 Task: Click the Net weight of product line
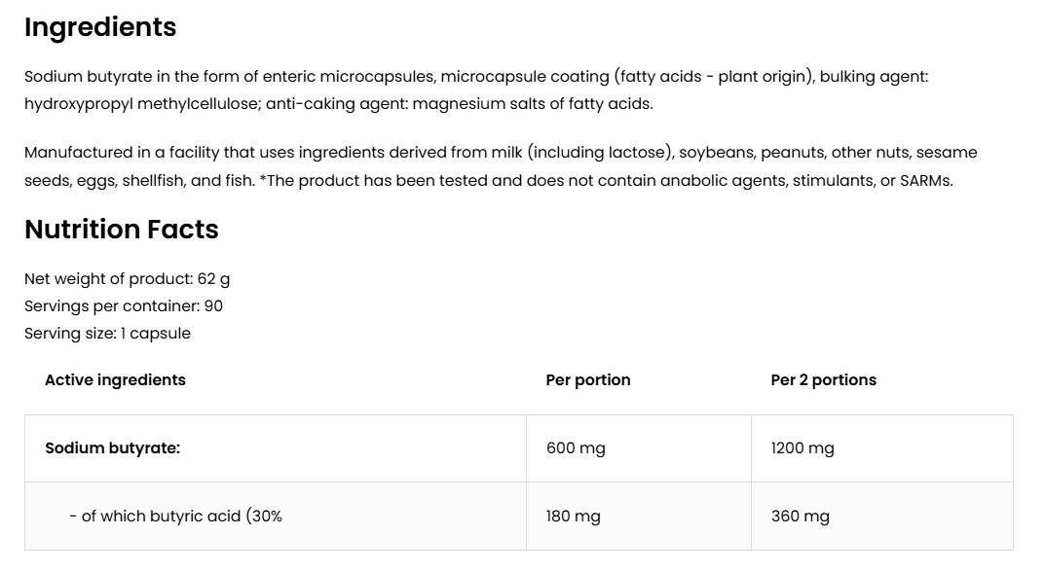click(x=128, y=279)
